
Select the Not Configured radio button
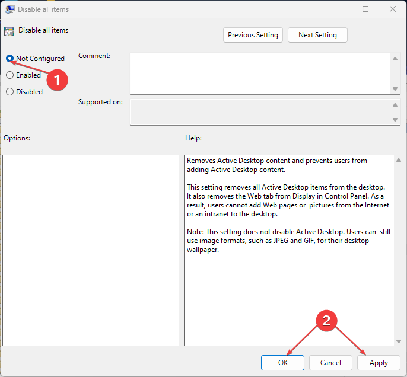point(10,59)
